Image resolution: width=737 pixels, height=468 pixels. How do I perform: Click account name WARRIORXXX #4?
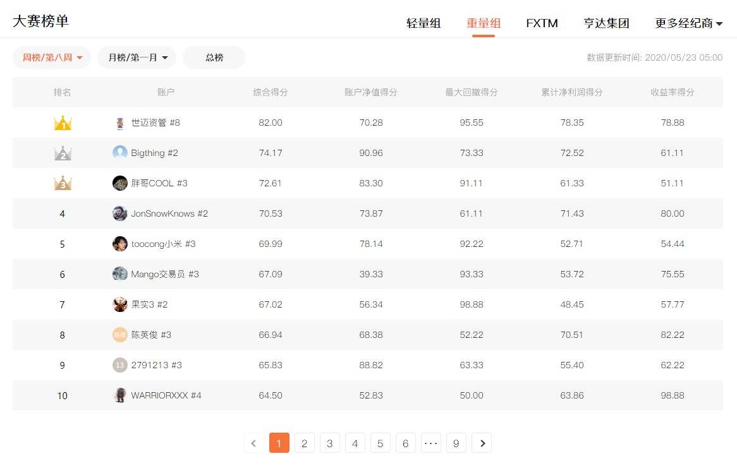tap(166, 395)
